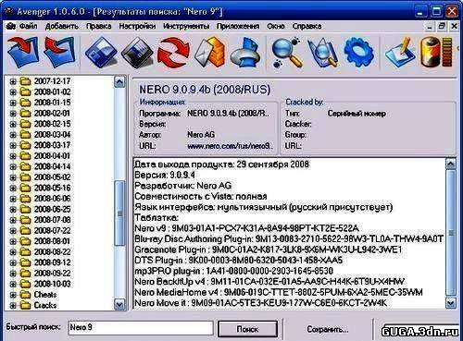Click the quick search field containing Nero 9
This screenshot has width=463, height=341.
141,328
